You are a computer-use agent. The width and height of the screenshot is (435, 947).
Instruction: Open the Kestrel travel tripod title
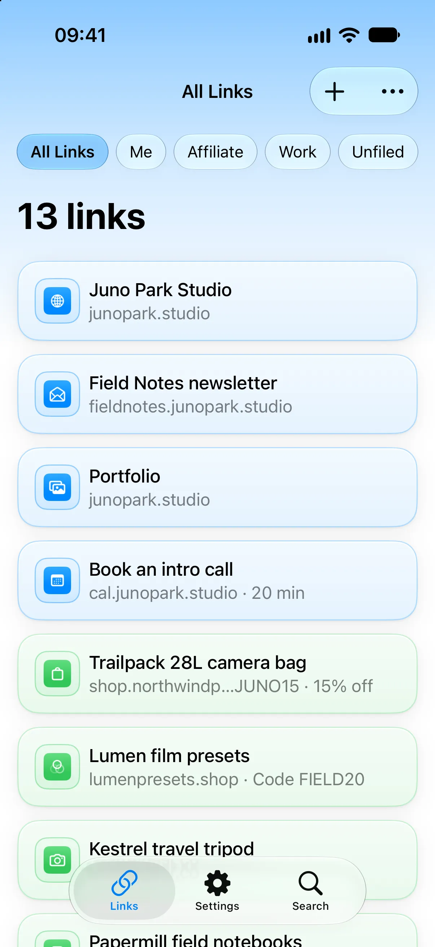point(172,849)
